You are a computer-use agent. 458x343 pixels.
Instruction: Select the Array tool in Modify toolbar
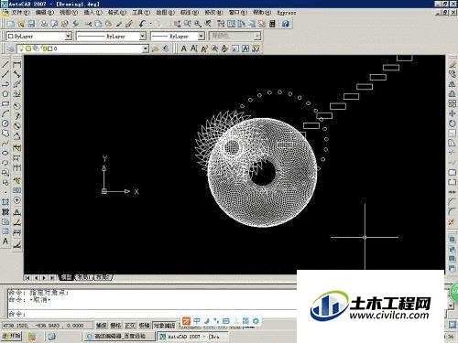click(x=453, y=103)
